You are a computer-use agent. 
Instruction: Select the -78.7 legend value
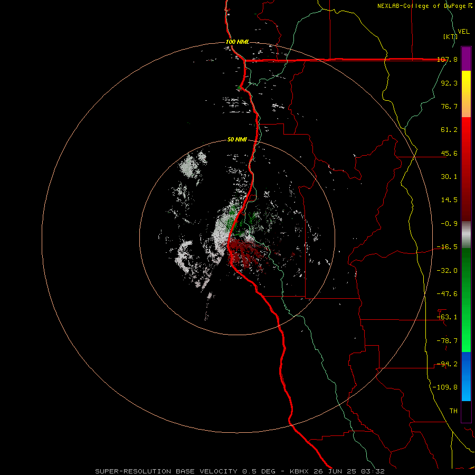click(x=448, y=341)
